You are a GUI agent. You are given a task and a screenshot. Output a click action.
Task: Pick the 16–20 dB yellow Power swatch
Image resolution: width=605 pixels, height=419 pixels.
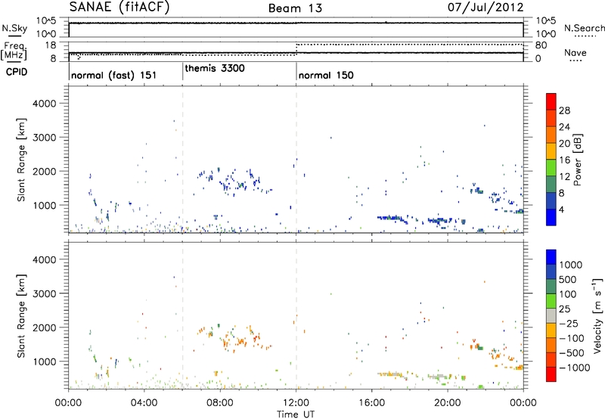point(551,151)
